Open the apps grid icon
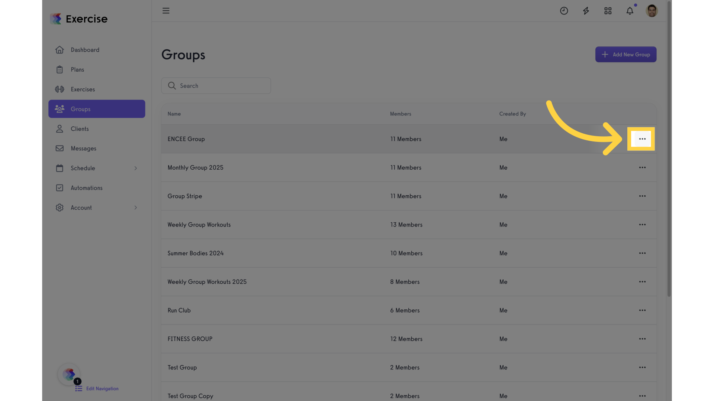 pos(608,11)
